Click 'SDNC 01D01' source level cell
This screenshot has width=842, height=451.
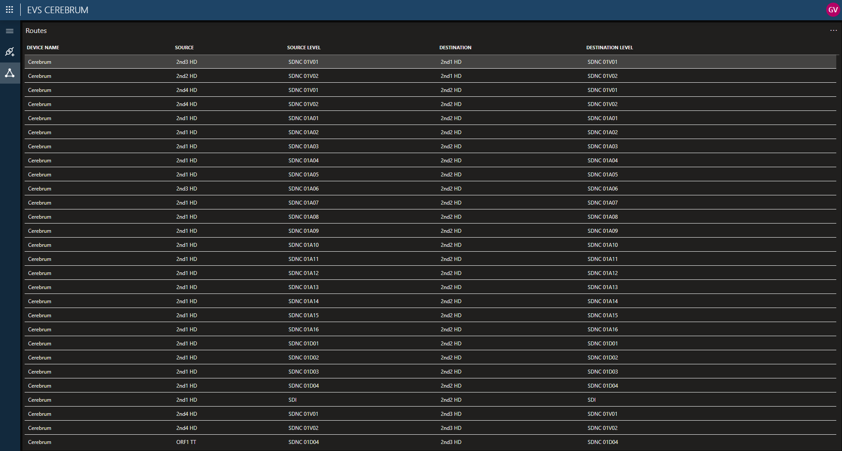(x=304, y=344)
